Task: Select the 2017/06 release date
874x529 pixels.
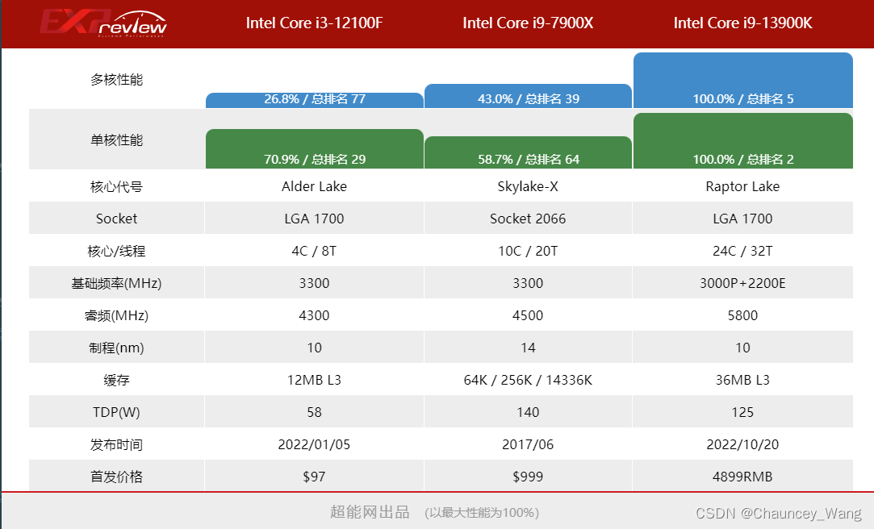Action: coord(528,445)
